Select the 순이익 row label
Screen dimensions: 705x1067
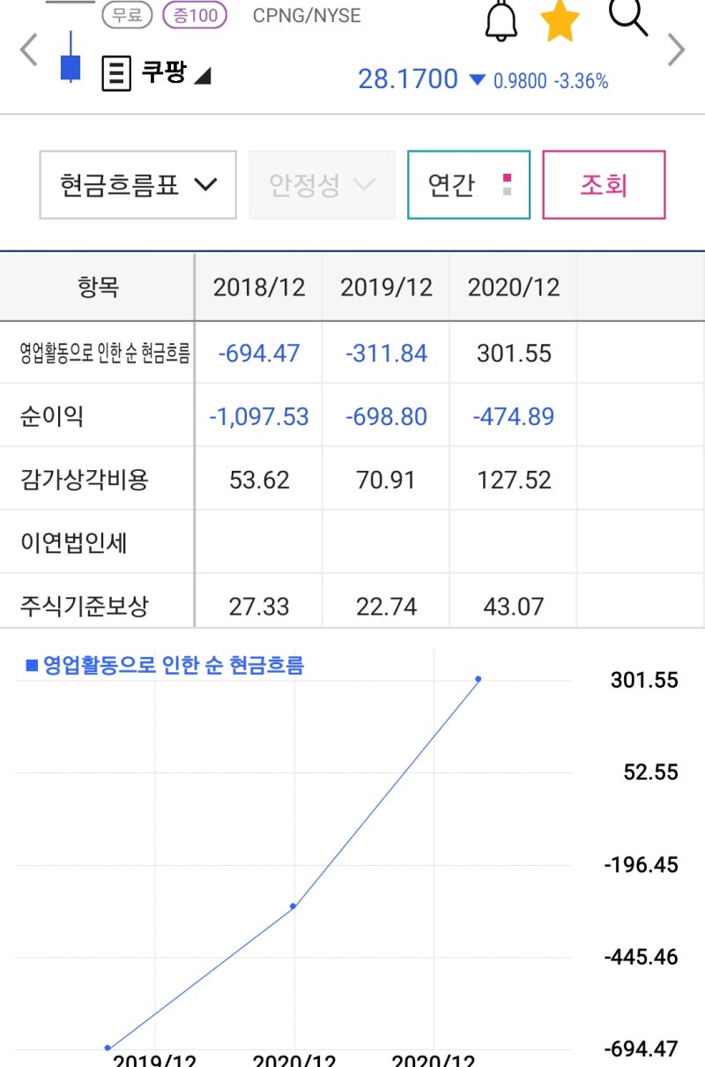[x=52, y=416]
